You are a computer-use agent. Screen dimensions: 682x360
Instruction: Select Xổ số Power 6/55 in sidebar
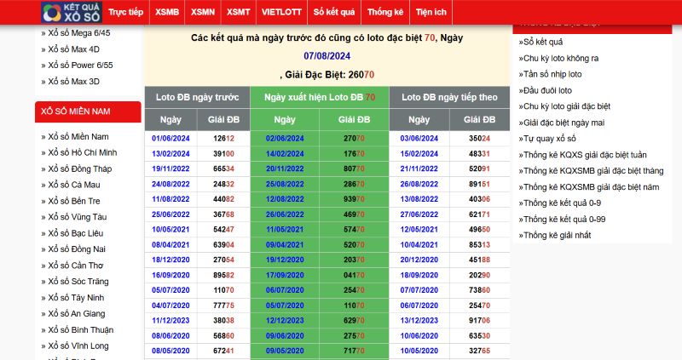(80, 66)
